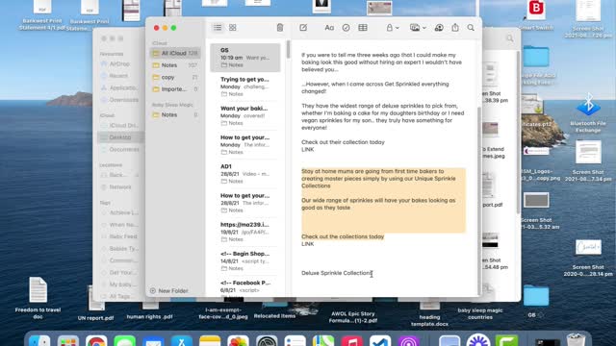This screenshot has width=616, height=346.
Task: Open Notes app from the Dock
Action: tap(210, 341)
